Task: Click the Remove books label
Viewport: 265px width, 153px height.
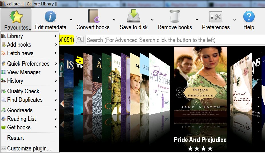Action: click(x=175, y=27)
